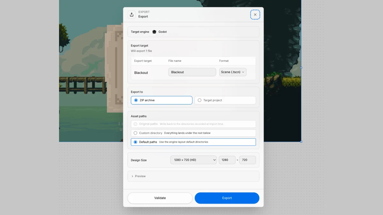Click the design height field showing 720

248,160
